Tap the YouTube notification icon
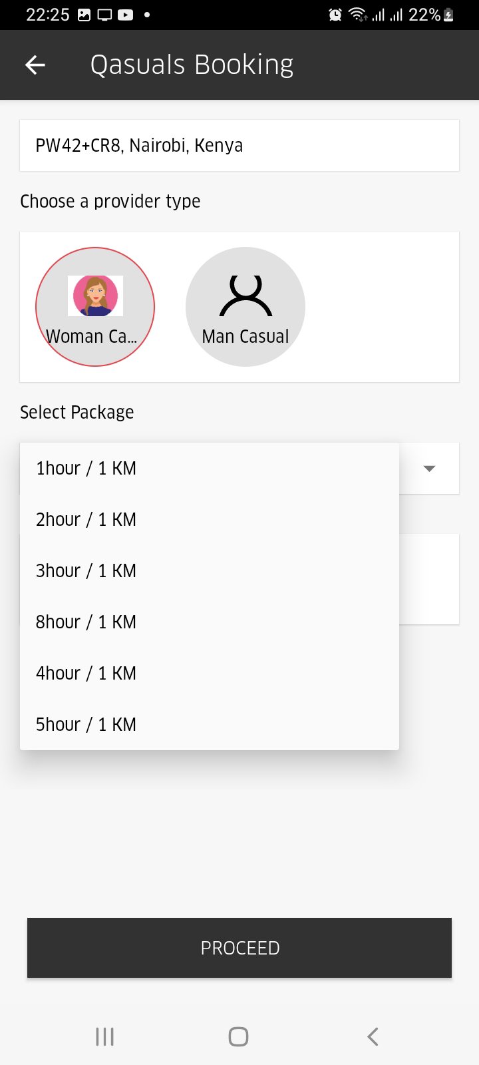The height and width of the screenshot is (1065, 479). [126, 15]
